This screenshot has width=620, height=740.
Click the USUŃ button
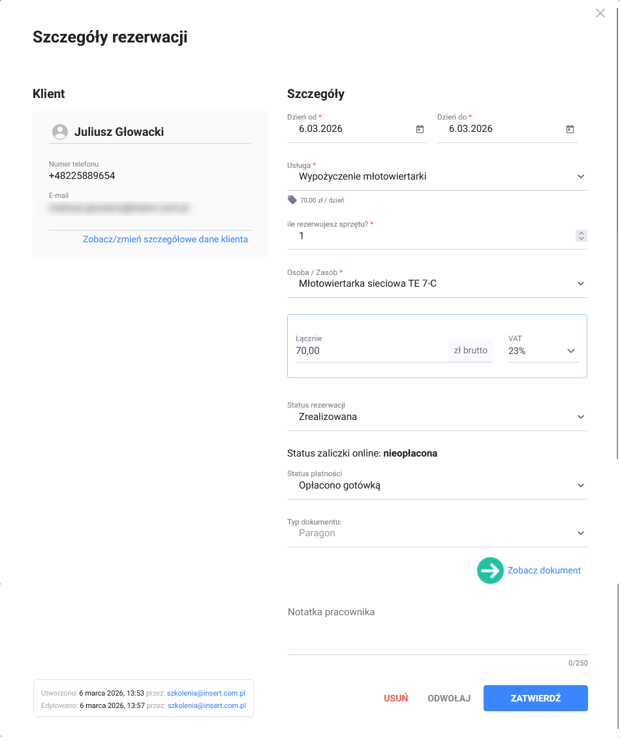pos(395,698)
